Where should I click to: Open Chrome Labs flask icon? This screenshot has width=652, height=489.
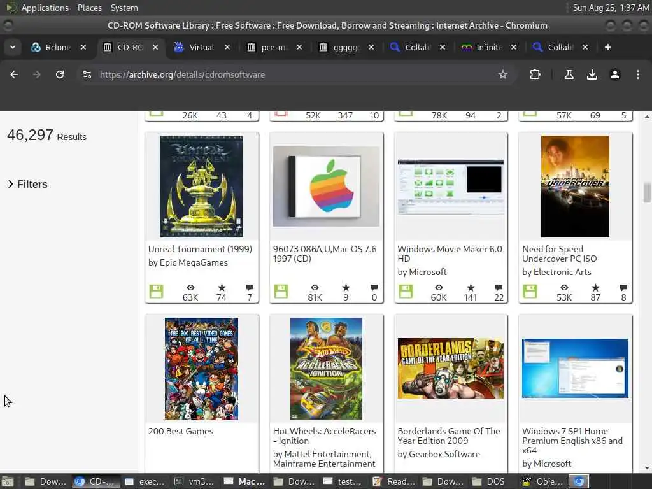coord(569,74)
